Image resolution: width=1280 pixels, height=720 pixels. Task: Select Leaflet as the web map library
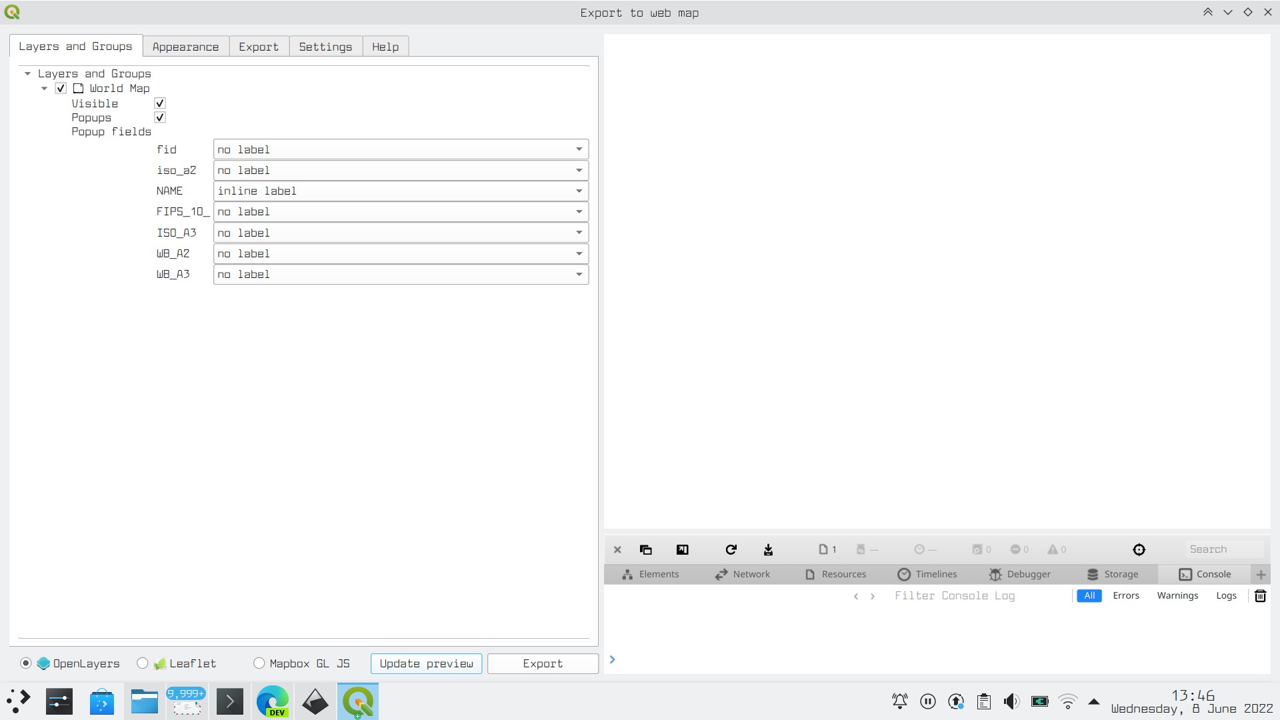[x=142, y=663]
